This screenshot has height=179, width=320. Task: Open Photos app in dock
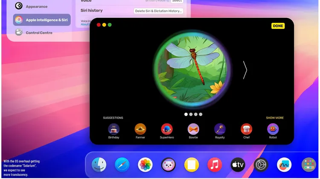[x=145, y=165]
